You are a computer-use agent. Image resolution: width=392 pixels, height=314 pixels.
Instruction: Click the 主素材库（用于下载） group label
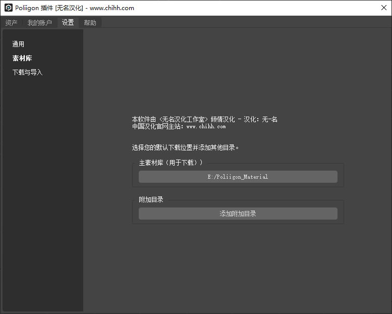(171, 163)
